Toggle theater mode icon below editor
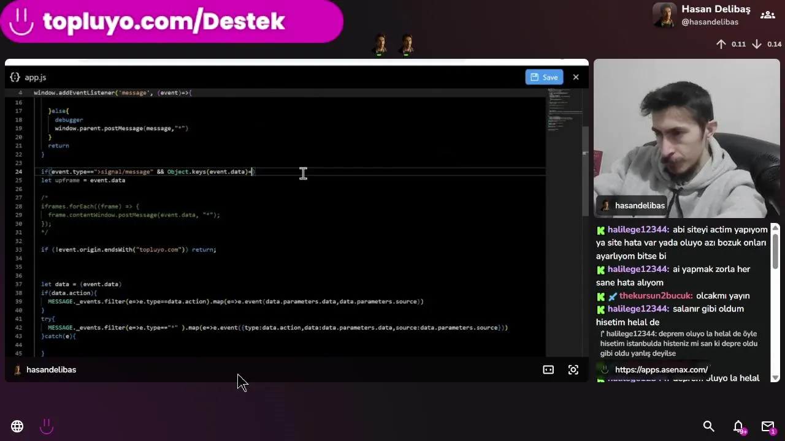Viewport: 785px width, 441px height. [x=548, y=370]
